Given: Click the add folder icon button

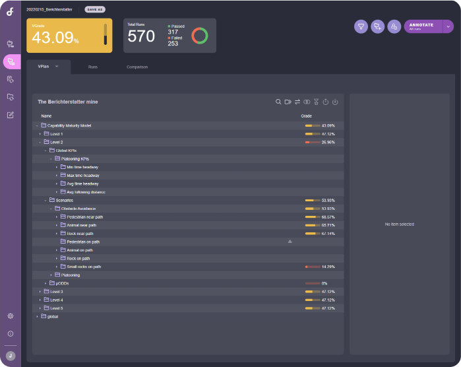Looking at the screenshot, I should [377, 26].
